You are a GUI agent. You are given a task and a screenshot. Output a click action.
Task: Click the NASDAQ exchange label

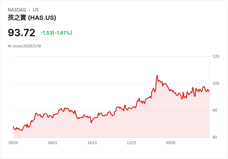(17, 10)
